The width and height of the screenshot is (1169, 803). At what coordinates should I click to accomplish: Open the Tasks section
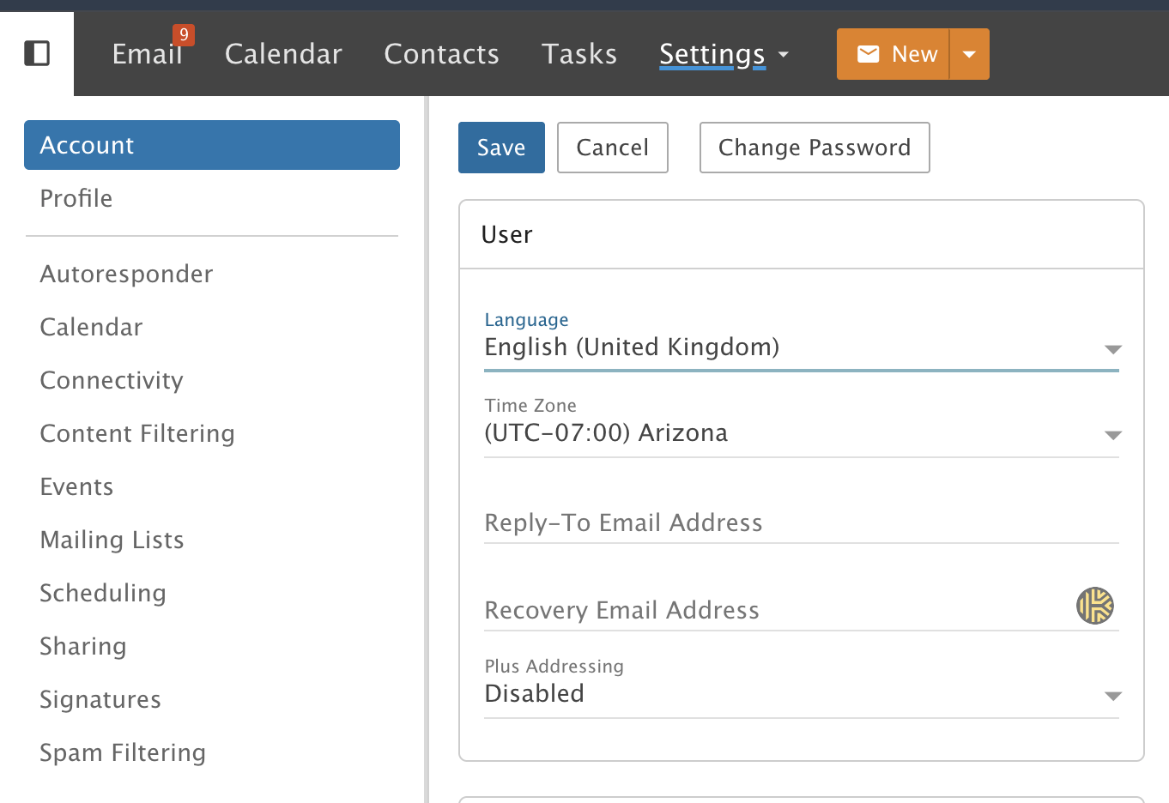coord(579,54)
